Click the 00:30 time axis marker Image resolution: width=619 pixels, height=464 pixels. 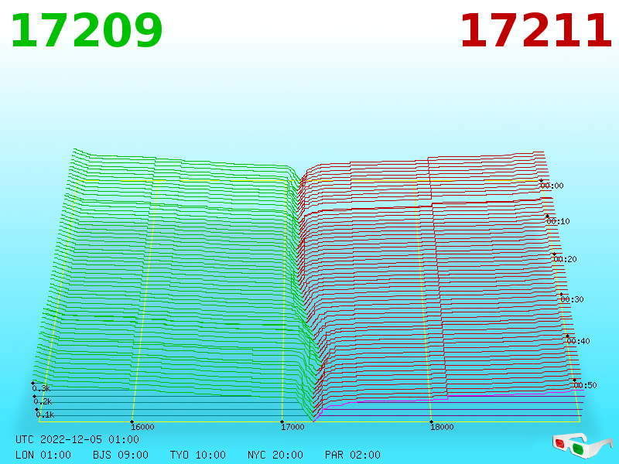(x=572, y=299)
